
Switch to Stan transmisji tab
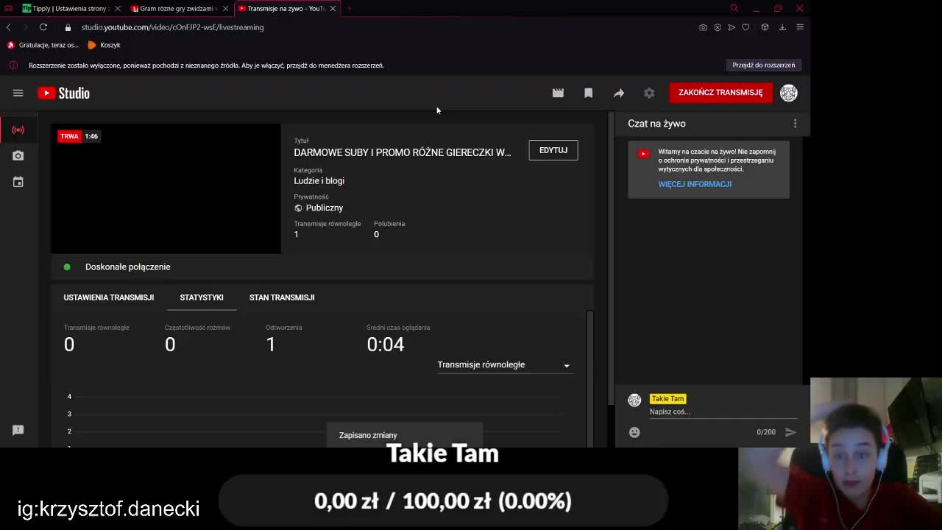(x=282, y=297)
